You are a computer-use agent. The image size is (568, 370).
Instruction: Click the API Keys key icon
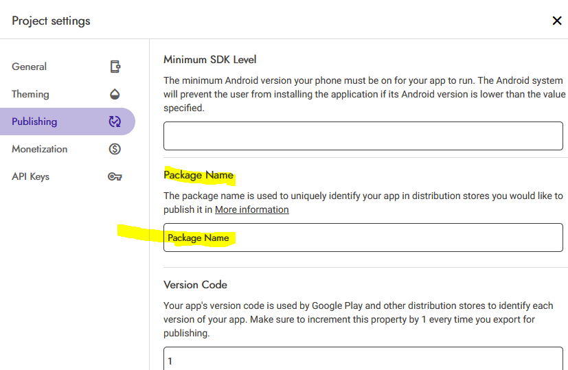point(115,176)
